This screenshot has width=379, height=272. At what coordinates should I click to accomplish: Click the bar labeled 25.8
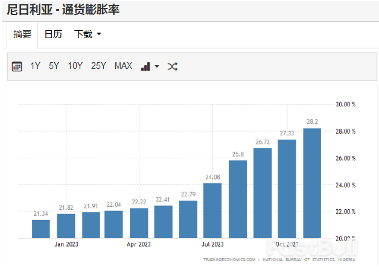[238, 199]
